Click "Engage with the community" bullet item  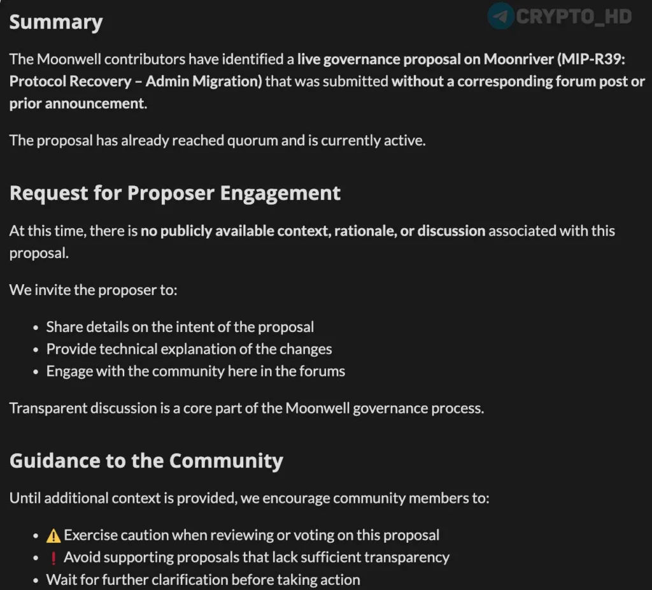[195, 371]
